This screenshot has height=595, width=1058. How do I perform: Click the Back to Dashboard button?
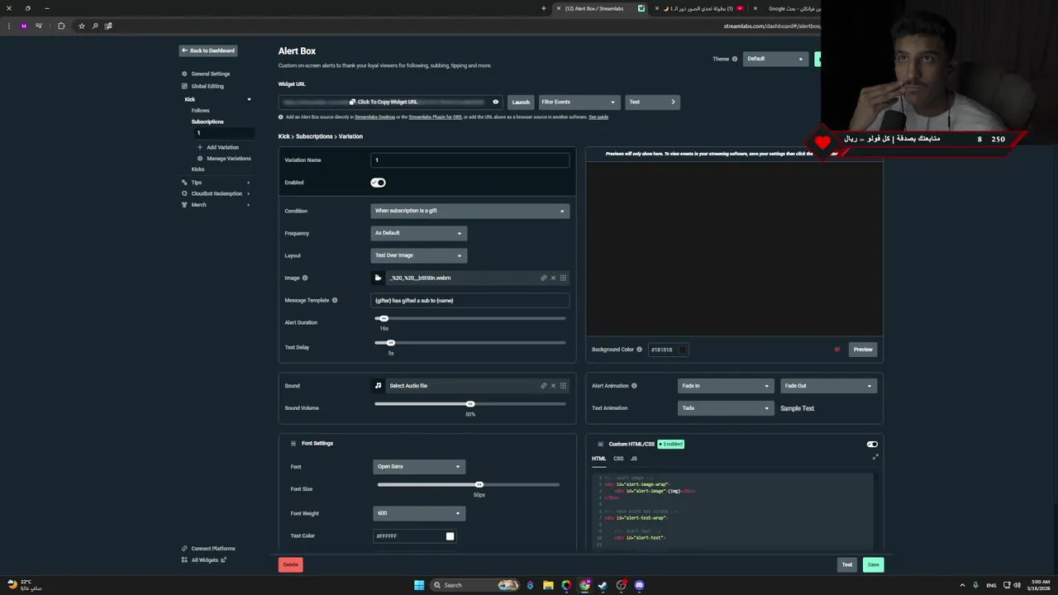click(208, 50)
